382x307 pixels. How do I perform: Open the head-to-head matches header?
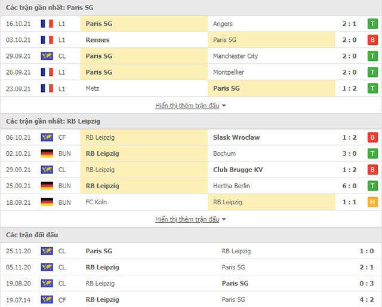[32, 235]
